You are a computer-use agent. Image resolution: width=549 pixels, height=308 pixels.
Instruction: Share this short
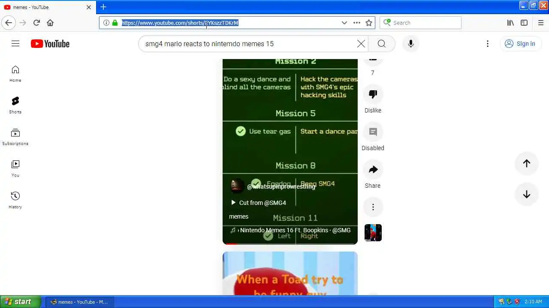click(x=373, y=169)
